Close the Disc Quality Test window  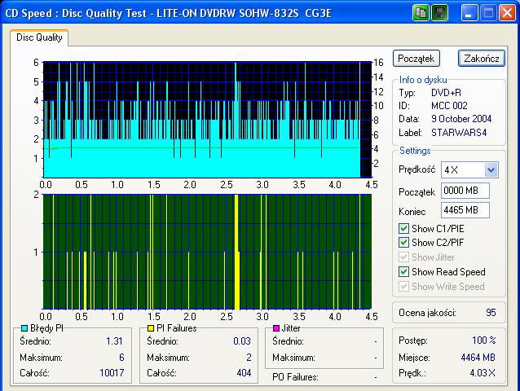point(508,13)
